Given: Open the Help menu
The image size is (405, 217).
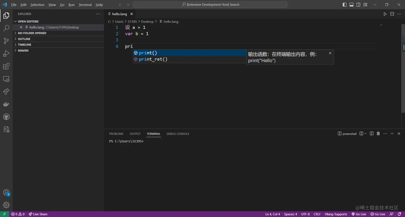Looking at the screenshot, I should coord(99,5).
